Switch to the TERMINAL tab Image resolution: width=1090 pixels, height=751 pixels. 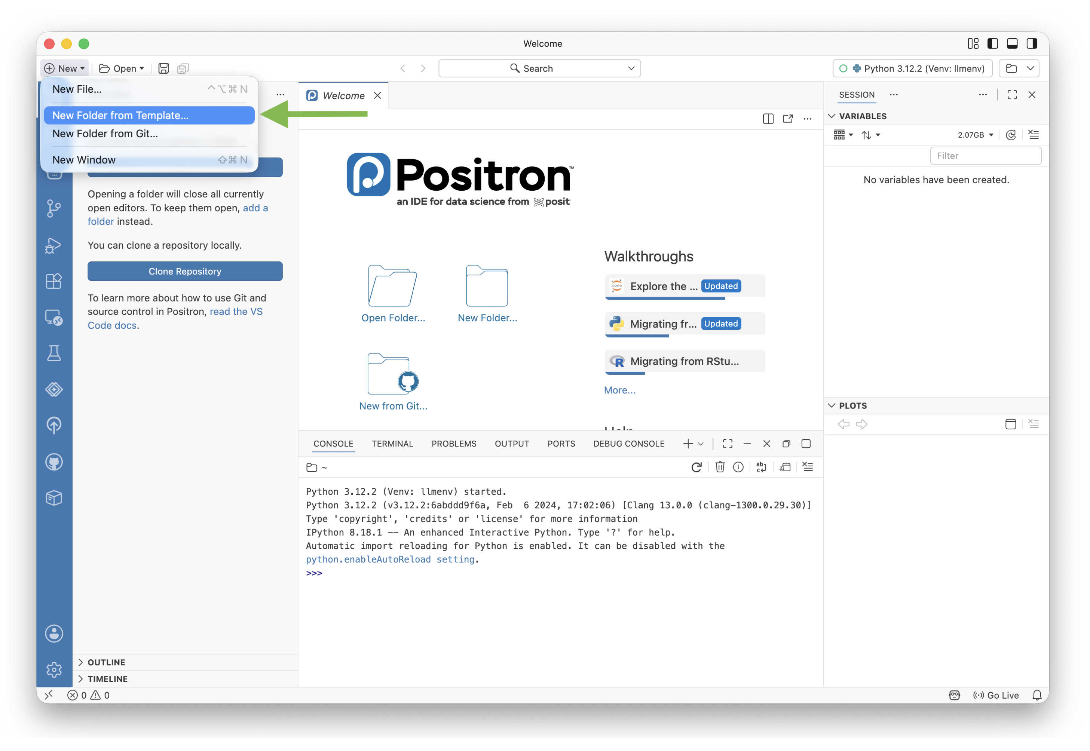click(x=392, y=444)
